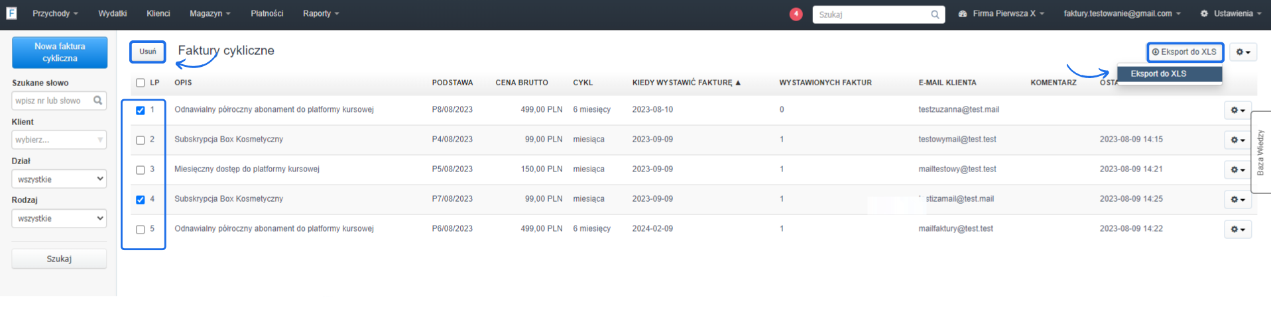Click the search icon in Szukane słowo field
This screenshot has height=311, width=1271.
[98, 101]
